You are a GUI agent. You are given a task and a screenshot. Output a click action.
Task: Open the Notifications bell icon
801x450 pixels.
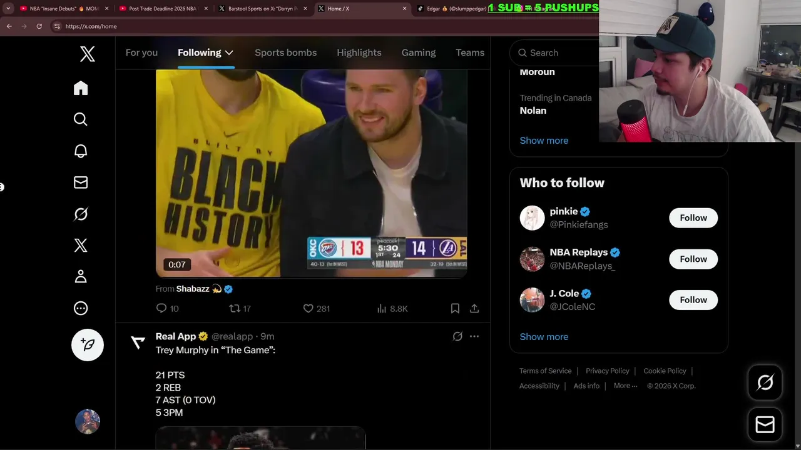(81, 151)
